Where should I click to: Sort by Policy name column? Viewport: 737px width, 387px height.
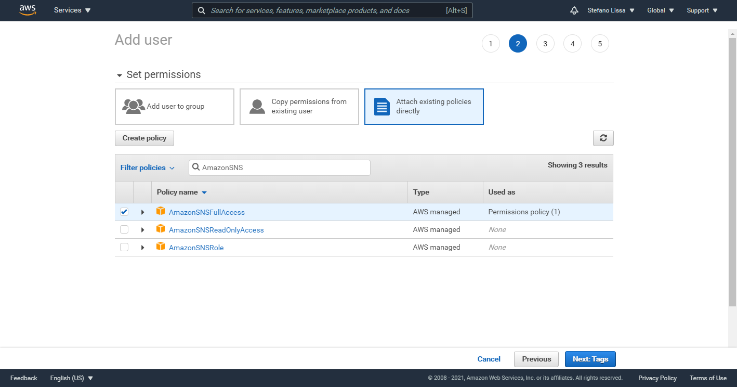click(x=182, y=192)
